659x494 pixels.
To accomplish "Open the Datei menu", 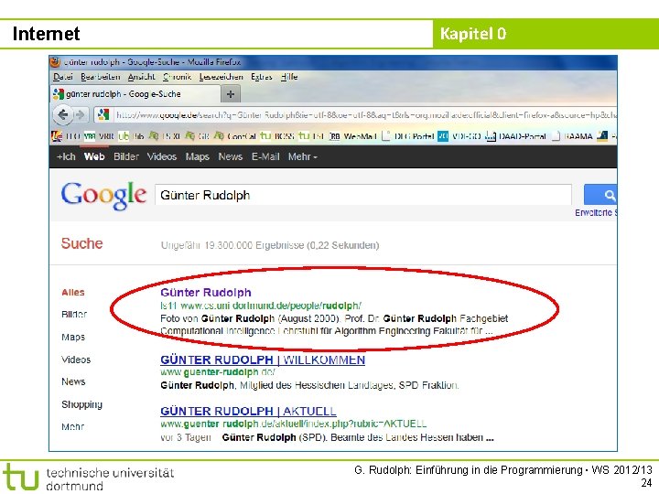I will pos(63,77).
